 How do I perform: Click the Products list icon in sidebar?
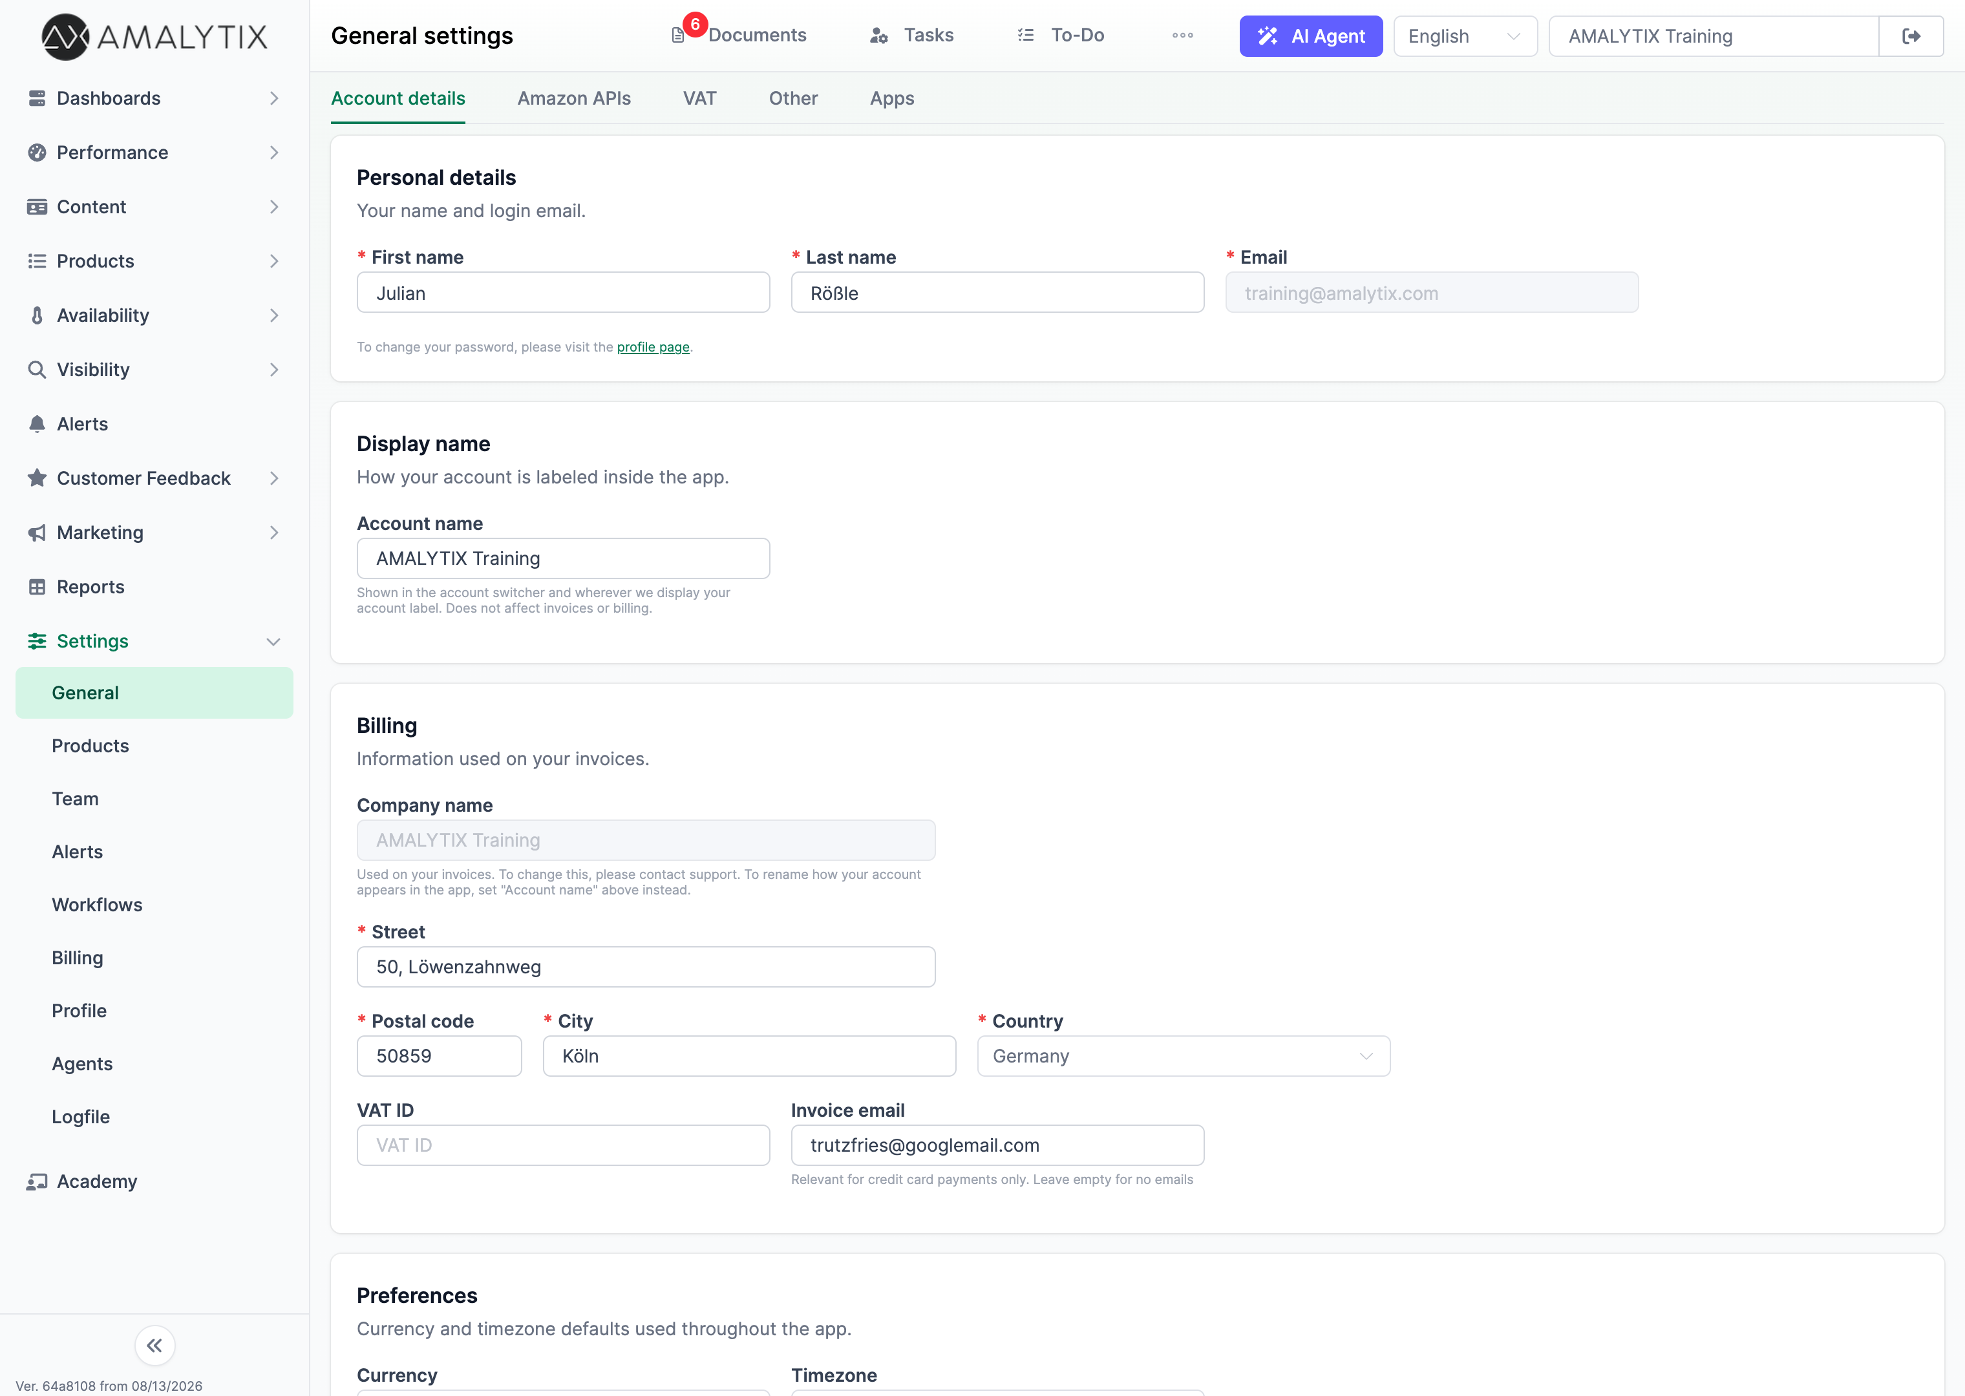(37, 260)
